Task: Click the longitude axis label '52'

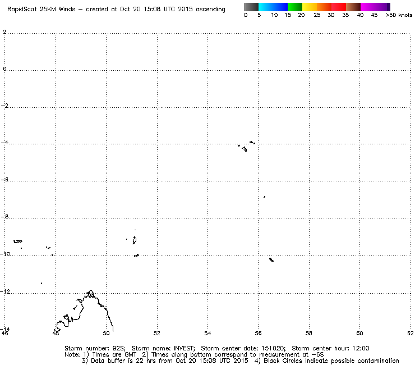Action: tap(157, 333)
